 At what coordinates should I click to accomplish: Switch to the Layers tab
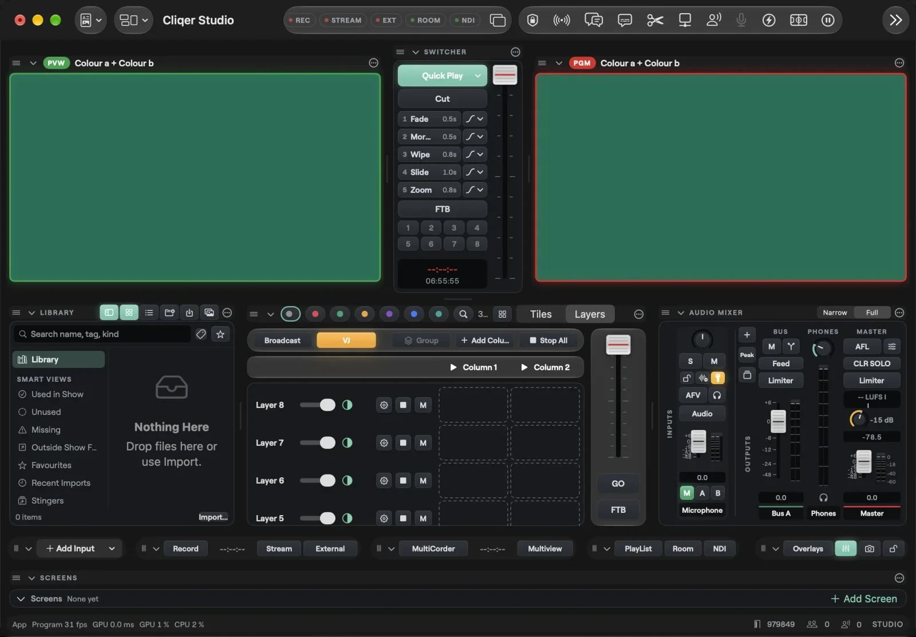pyautogui.click(x=590, y=314)
